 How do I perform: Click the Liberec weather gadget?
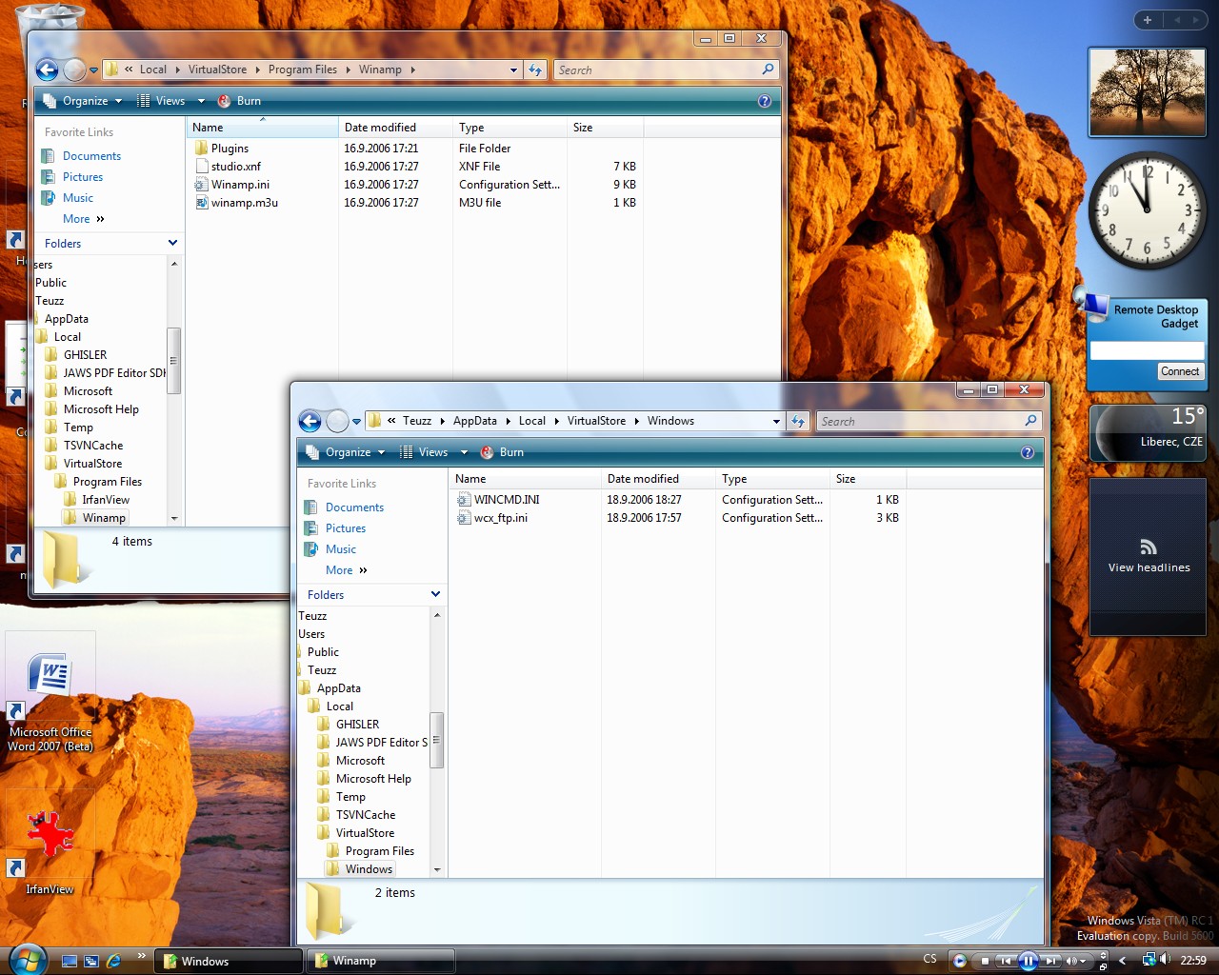(1148, 432)
